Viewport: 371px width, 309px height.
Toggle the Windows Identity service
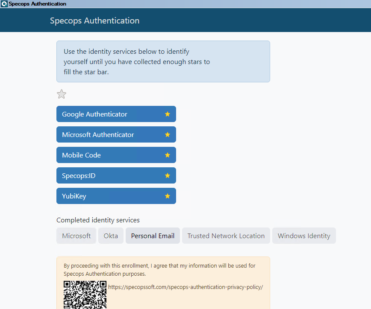(304, 236)
